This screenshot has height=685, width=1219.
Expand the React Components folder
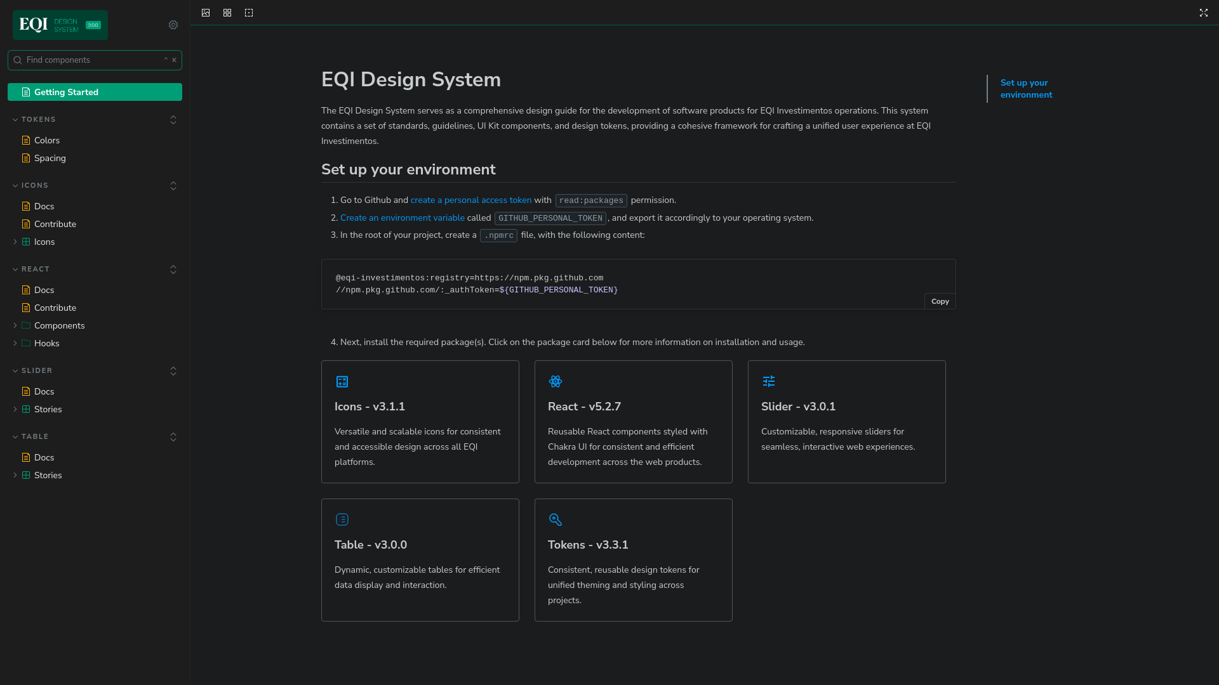[x=59, y=325]
